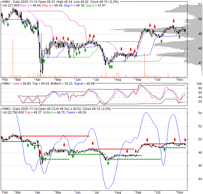203x194 pixels.
Task: Click the tall volume spike bar in February
Action: click(13, 58)
